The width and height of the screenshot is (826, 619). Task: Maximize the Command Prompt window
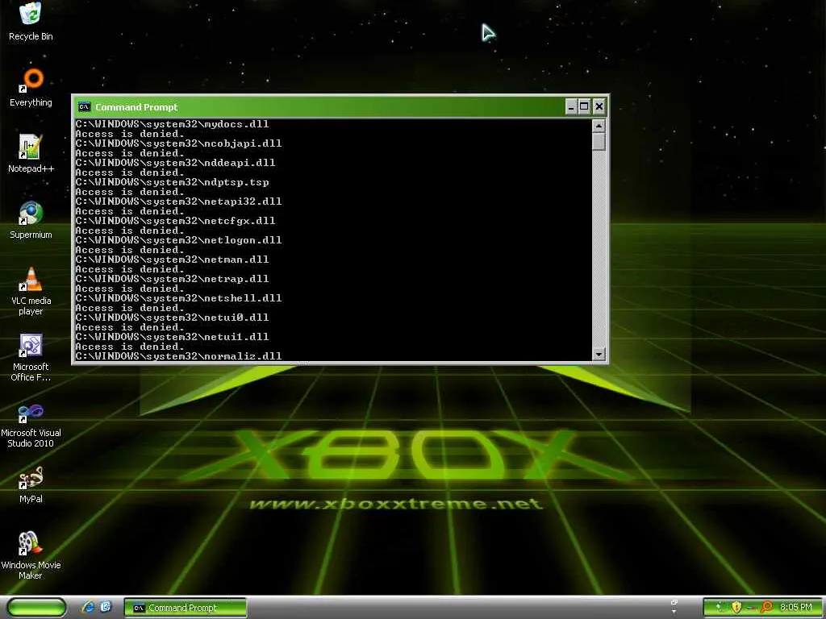[x=584, y=107]
